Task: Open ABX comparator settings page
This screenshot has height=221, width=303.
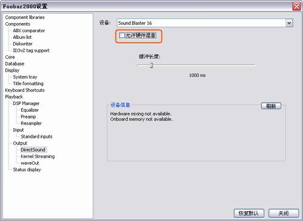Action: (x=29, y=30)
